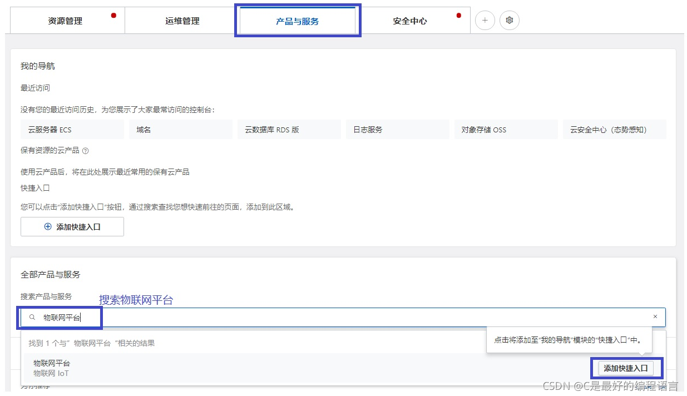Click the magnifier icon in the search box
This screenshot has height=396, width=687.
point(32,317)
